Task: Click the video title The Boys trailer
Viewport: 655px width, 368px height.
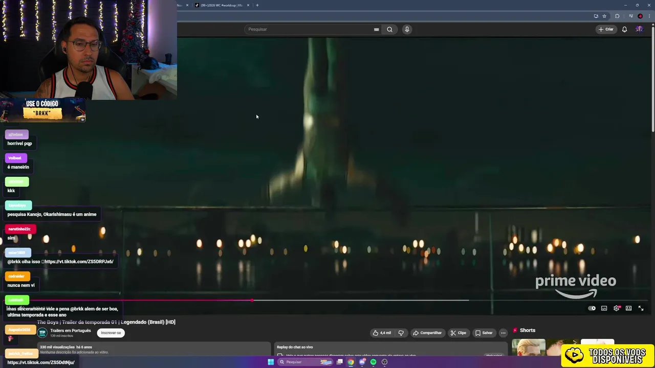Action: [x=106, y=322]
